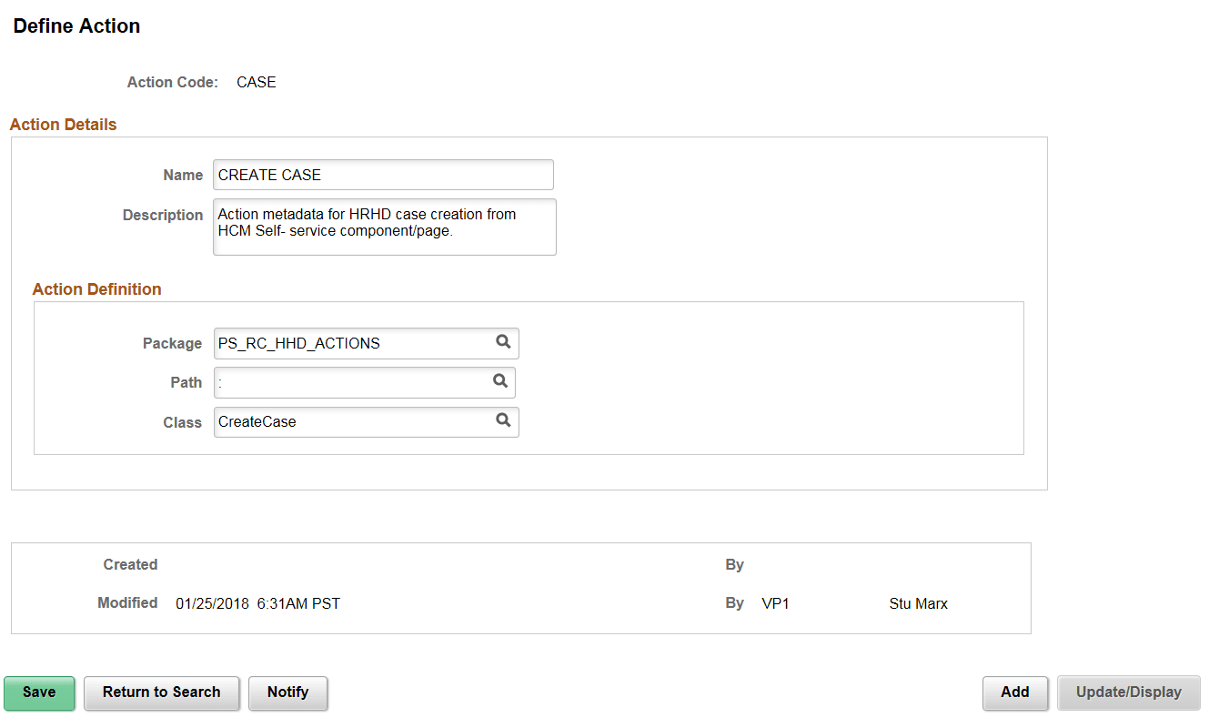Click the Add button
This screenshot has width=1209, height=728.
coord(1014,693)
